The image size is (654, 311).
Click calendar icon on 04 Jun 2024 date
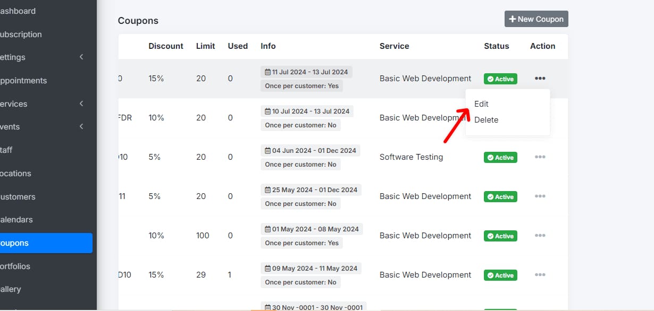[268, 151]
